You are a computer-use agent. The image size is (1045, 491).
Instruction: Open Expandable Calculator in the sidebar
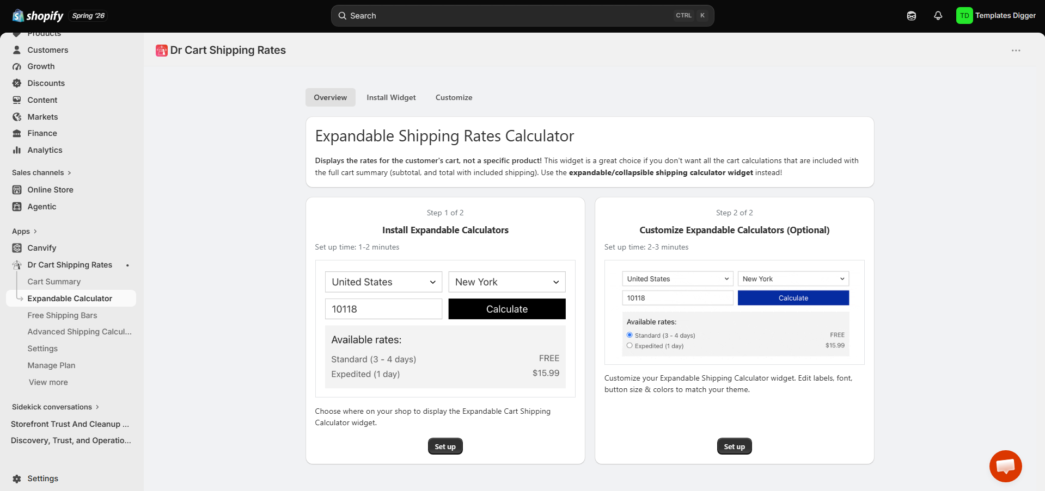(71, 299)
